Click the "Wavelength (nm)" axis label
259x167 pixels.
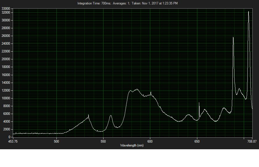click(x=132, y=145)
